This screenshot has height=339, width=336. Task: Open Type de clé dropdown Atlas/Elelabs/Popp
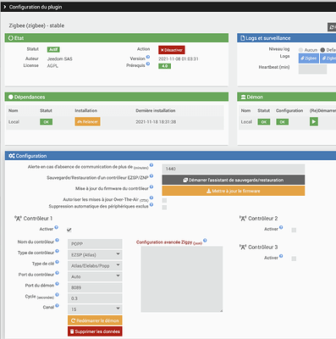[95, 265]
